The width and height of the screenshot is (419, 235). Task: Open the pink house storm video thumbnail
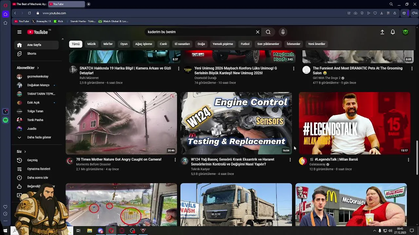point(121,123)
